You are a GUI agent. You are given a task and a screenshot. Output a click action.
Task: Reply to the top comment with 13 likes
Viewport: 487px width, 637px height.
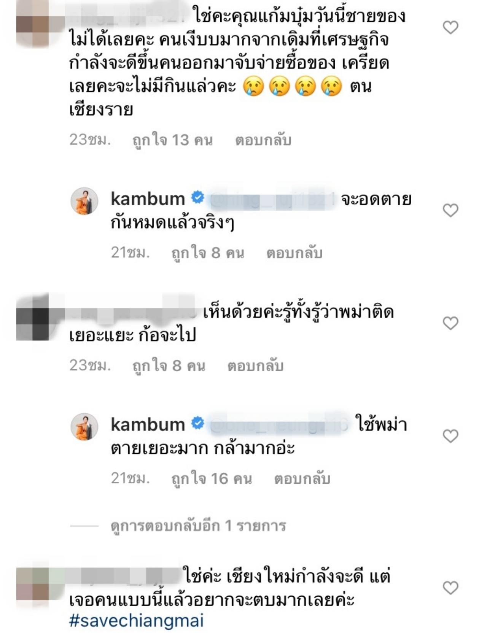click(x=263, y=140)
